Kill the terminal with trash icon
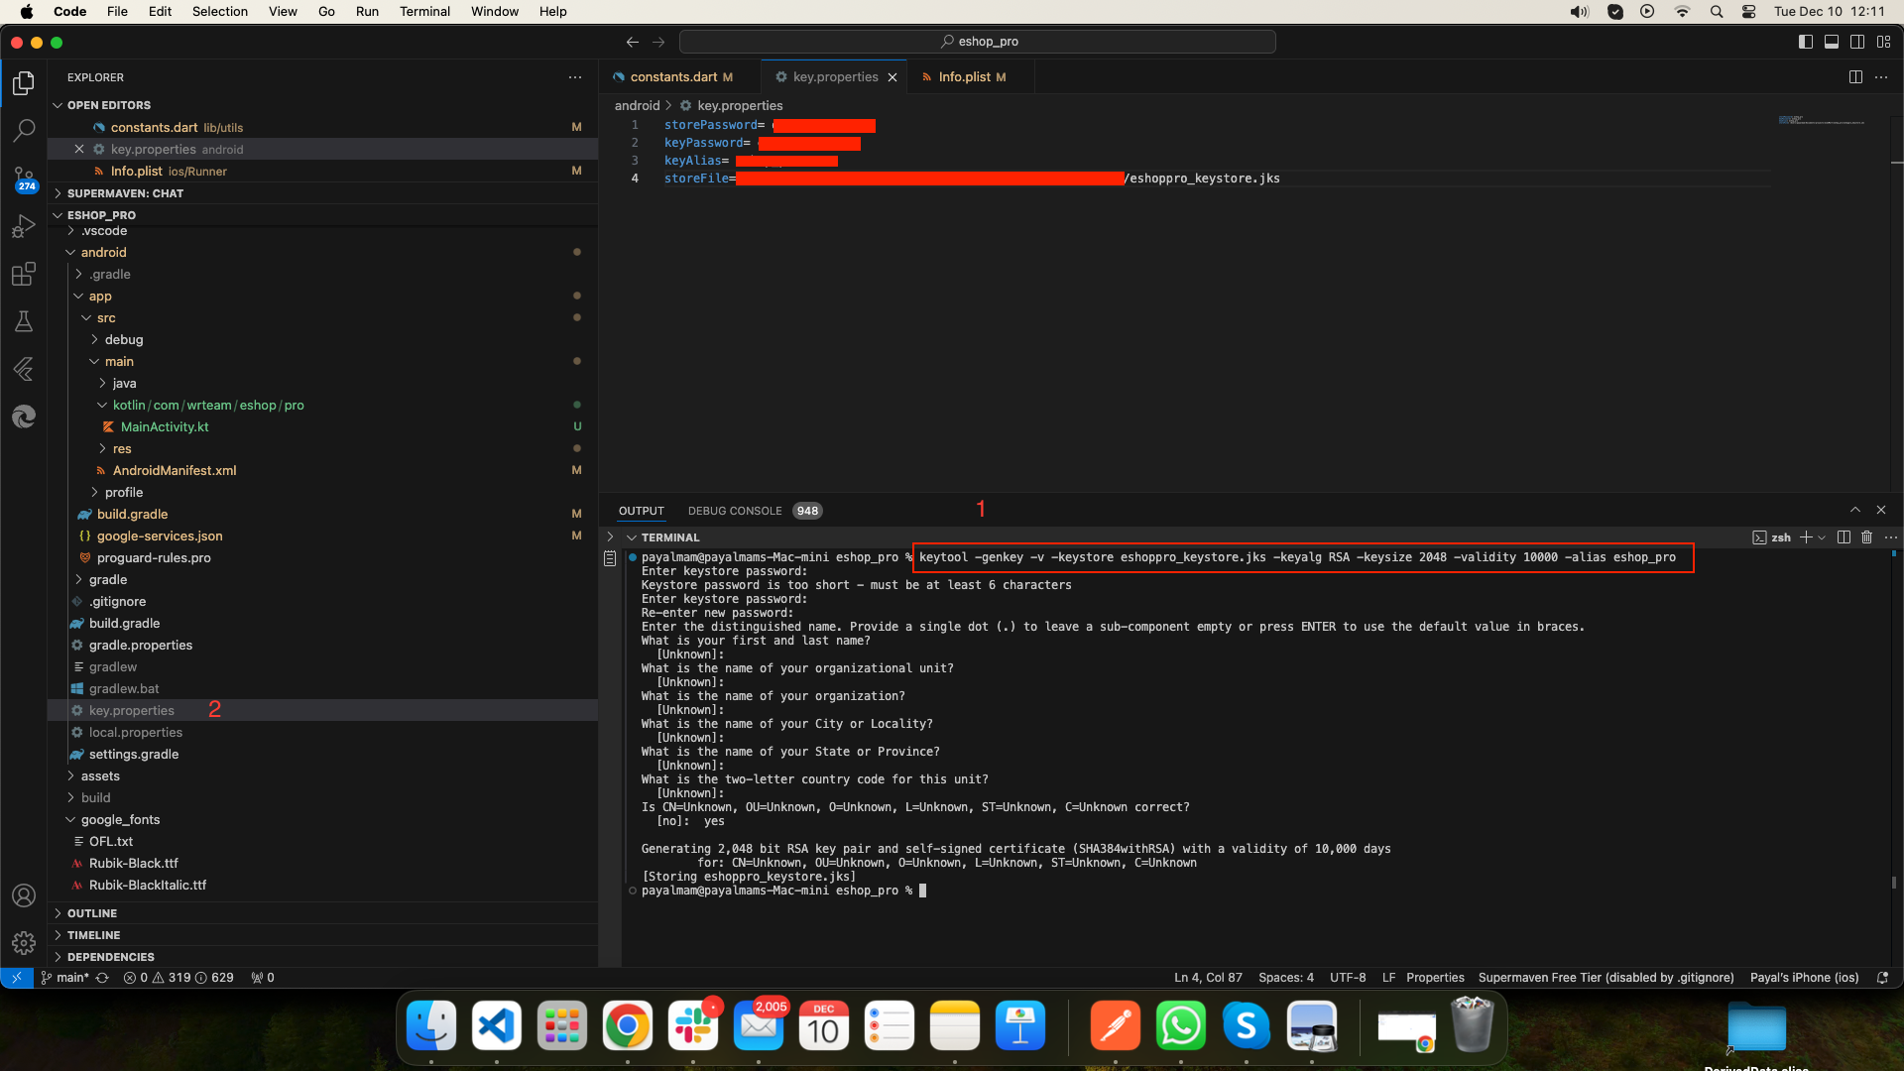The image size is (1904, 1071). pos(1866,536)
